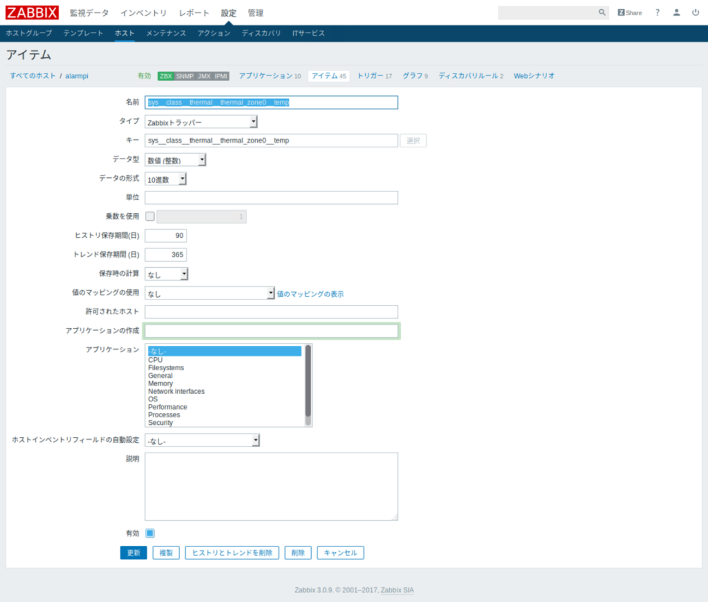Go to ディスカバリ submenu

pos(262,33)
